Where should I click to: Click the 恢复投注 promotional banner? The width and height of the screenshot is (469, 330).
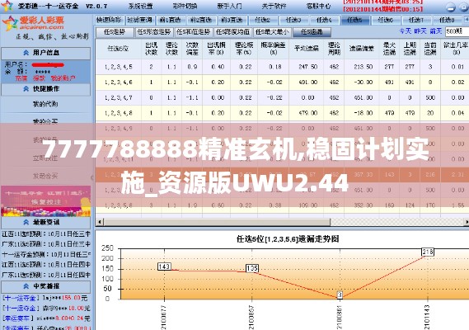pos(46,201)
